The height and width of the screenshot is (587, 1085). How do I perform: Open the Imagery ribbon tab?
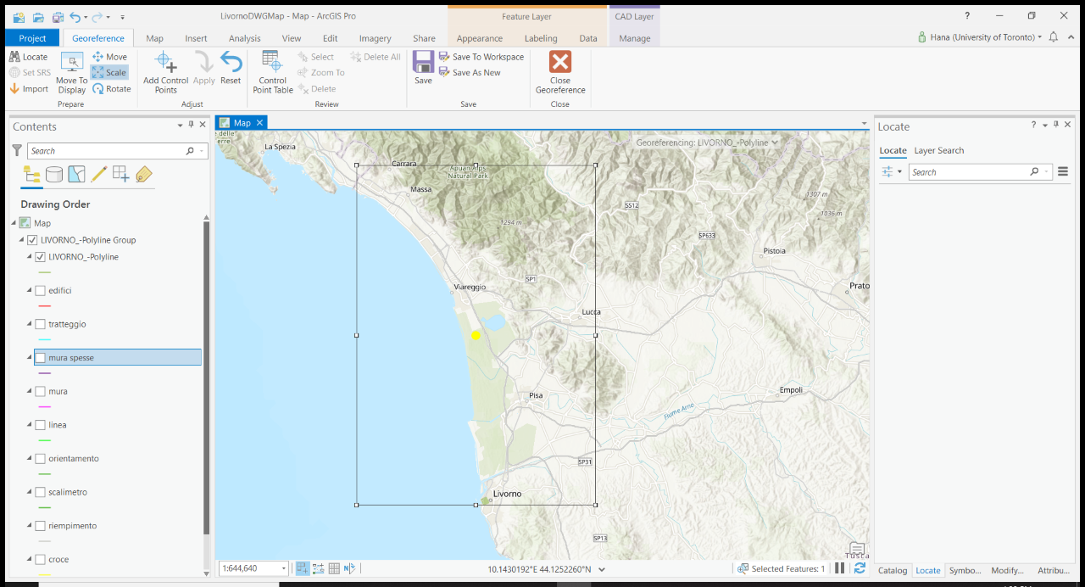(x=375, y=38)
